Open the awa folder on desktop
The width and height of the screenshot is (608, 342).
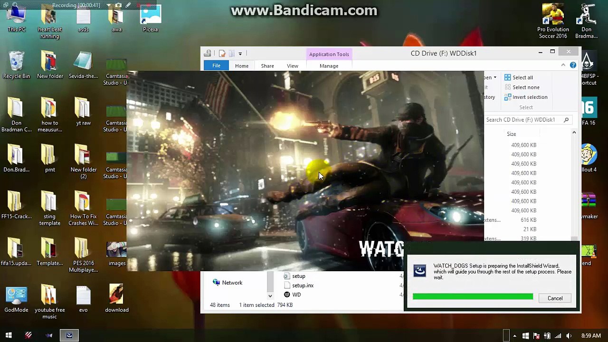pos(116,19)
